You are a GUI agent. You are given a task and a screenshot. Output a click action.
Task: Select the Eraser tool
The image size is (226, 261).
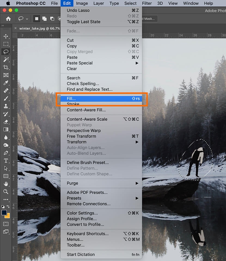[6, 122]
